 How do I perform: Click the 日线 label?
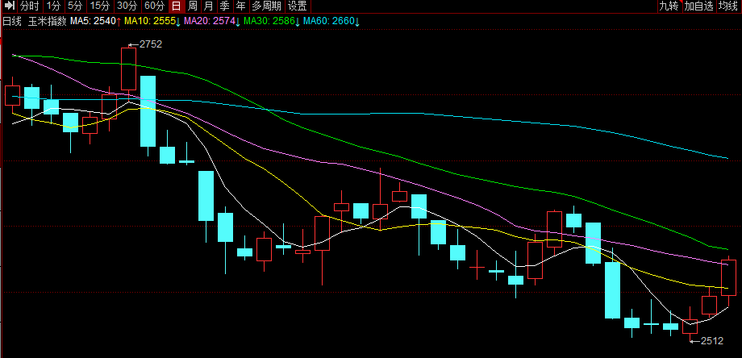click(x=12, y=21)
